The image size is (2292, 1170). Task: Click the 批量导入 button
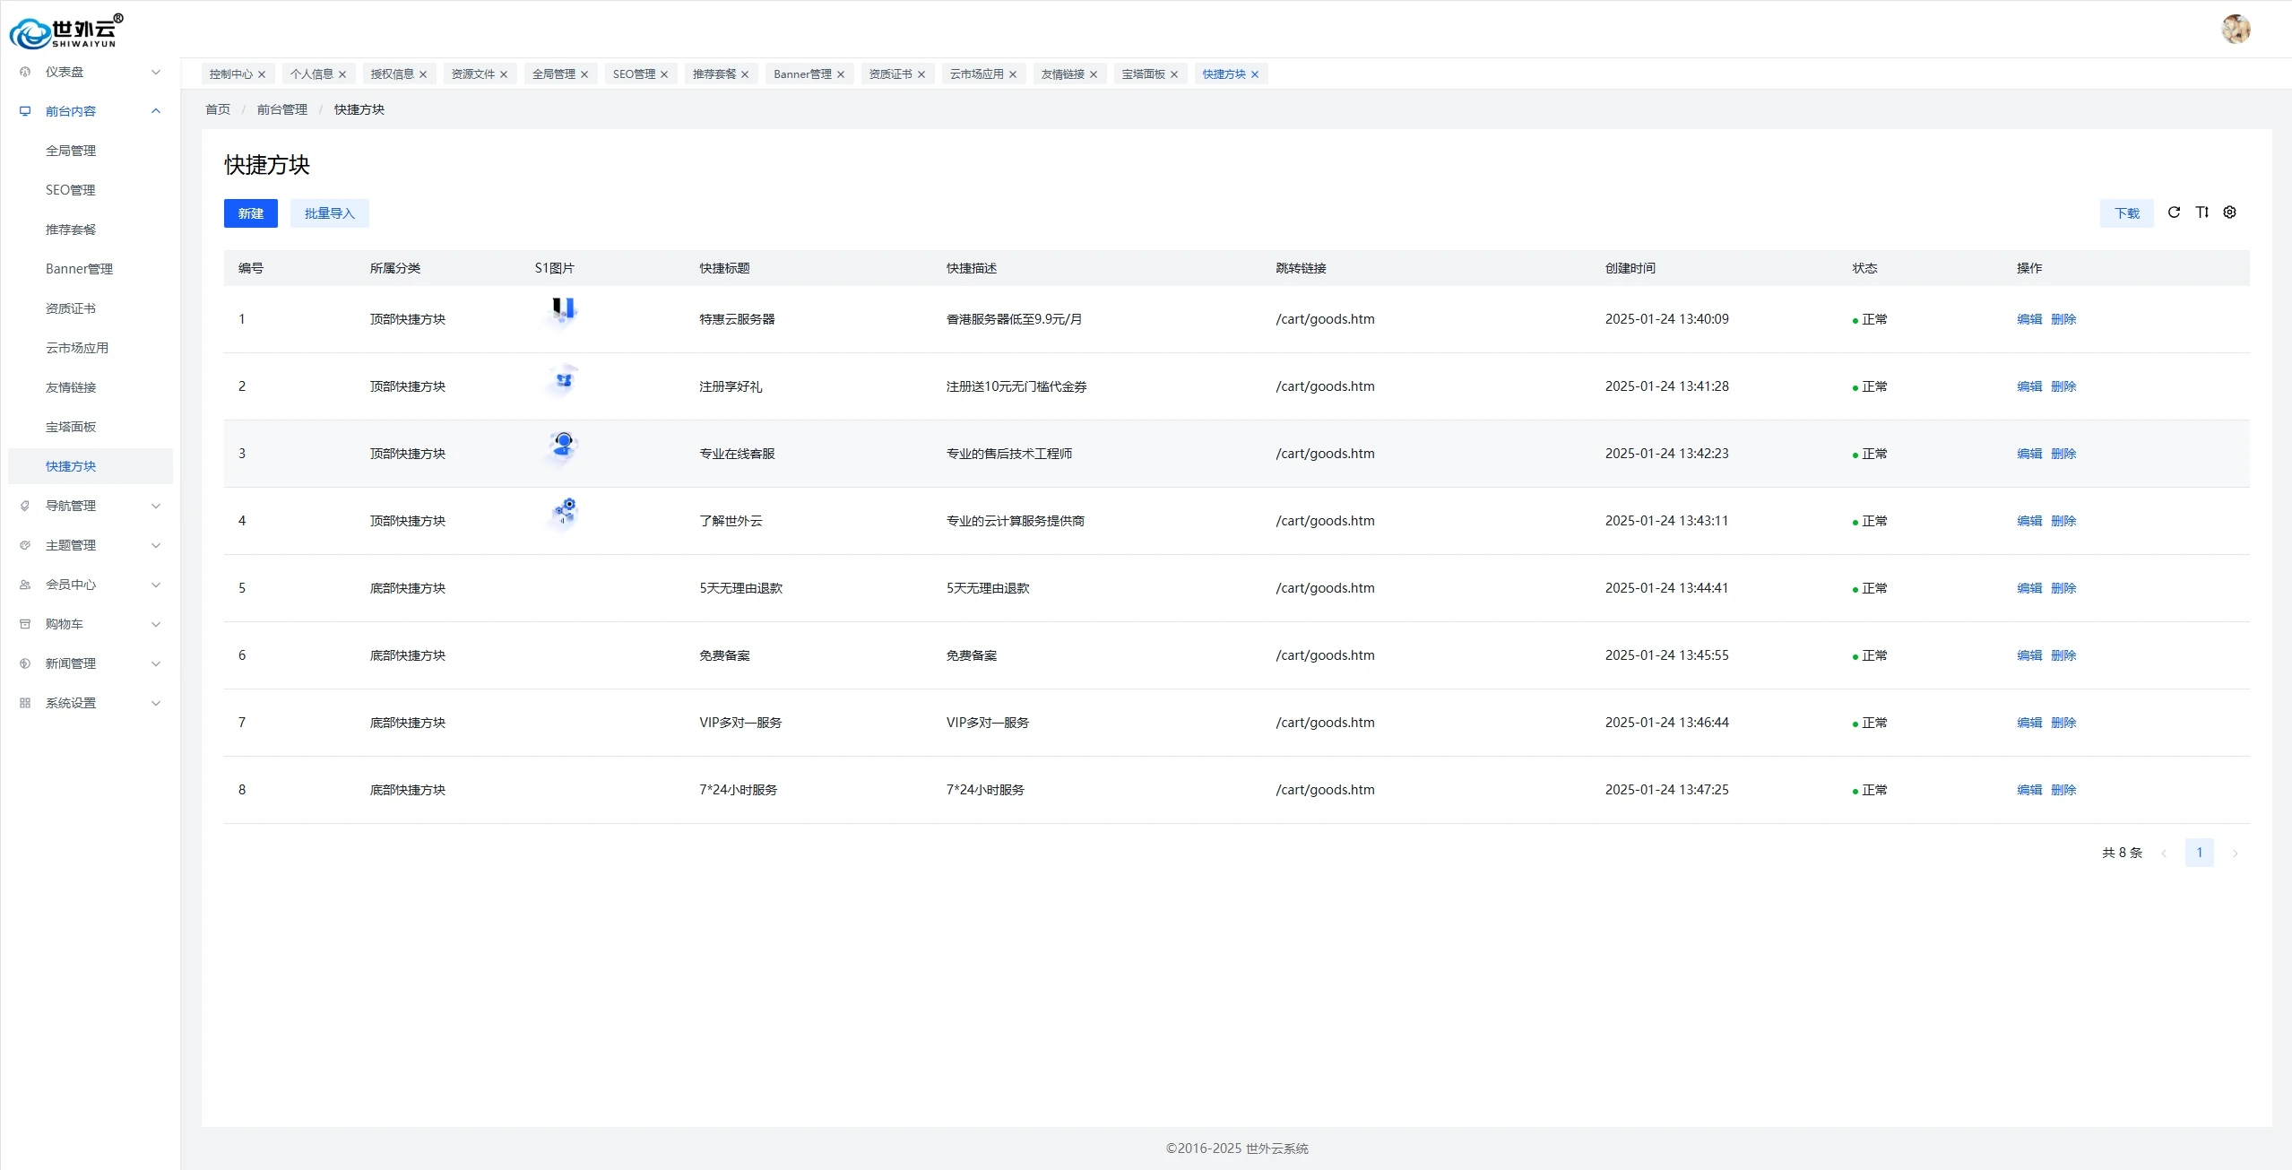[x=329, y=213]
